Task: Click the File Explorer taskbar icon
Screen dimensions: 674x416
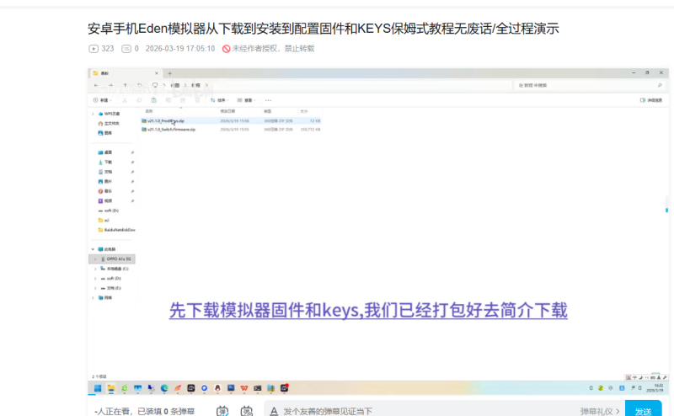Action: [111, 388]
